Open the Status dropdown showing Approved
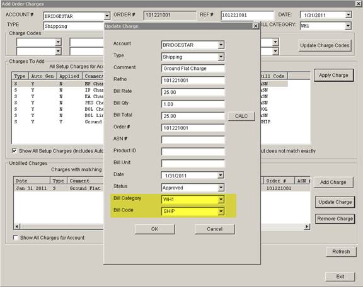This screenshot has width=363, height=287. (x=221, y=188)
